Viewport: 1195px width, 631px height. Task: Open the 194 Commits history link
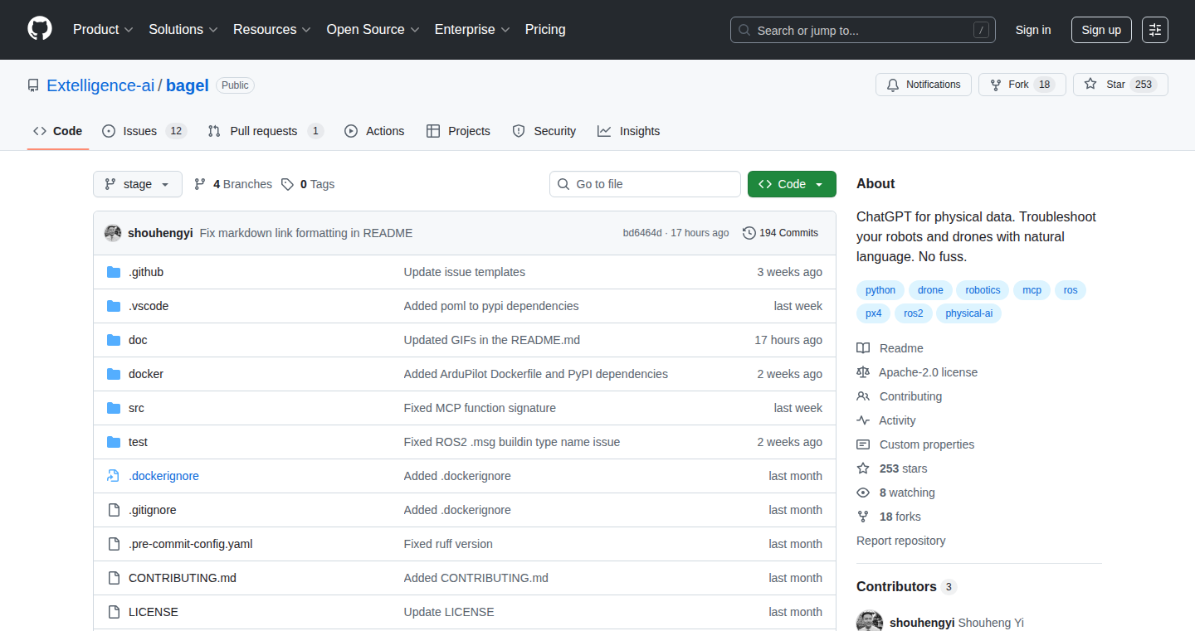781,233
